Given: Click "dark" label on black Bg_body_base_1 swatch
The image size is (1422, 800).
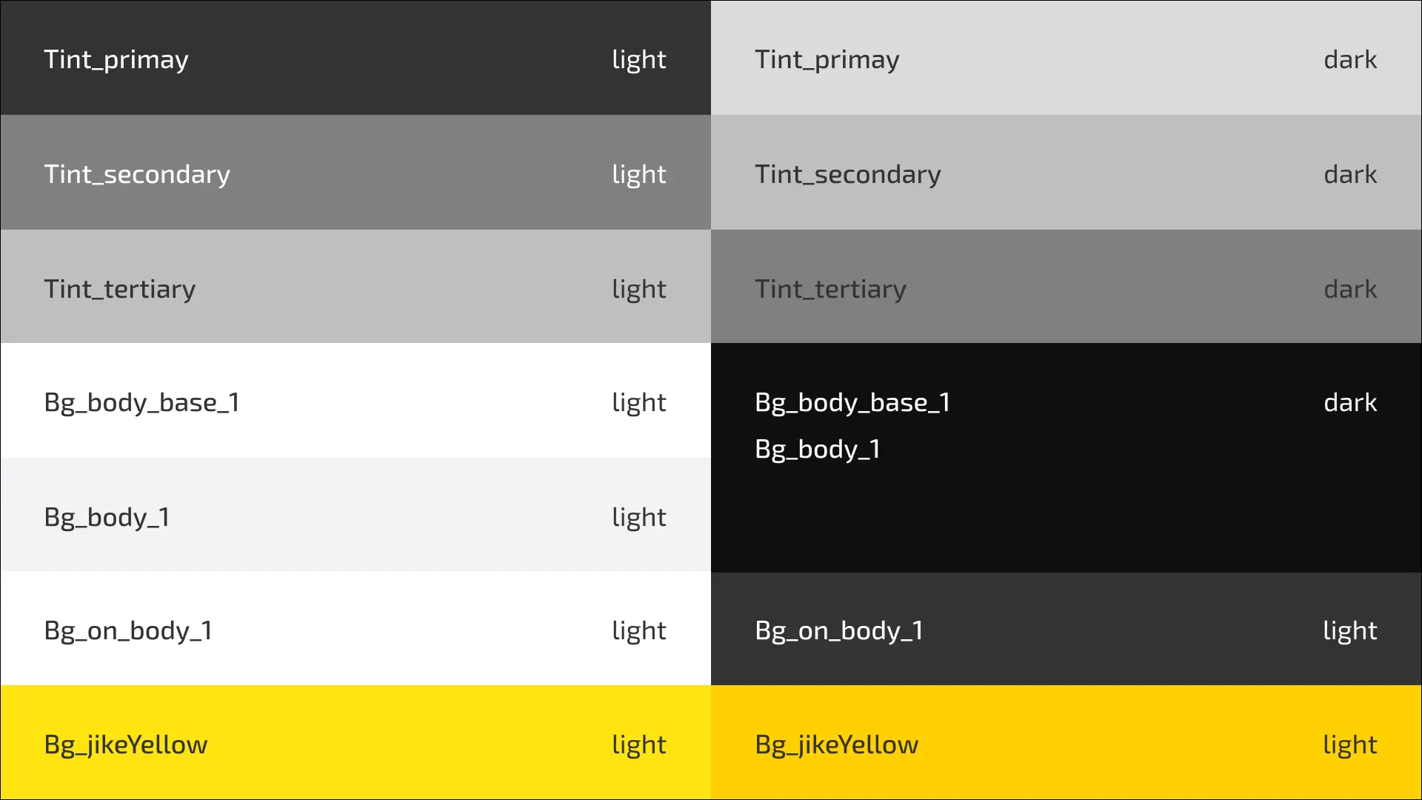Looking at the screenshot, I should tap(1349, 402).
